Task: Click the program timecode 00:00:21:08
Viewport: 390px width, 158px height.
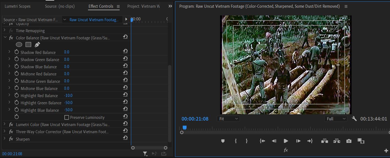Action: pos(195,119)
